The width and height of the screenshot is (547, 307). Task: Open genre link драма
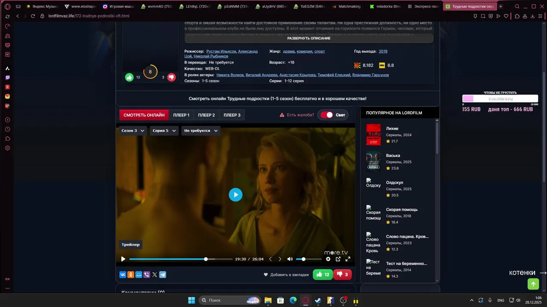point(289,51)
